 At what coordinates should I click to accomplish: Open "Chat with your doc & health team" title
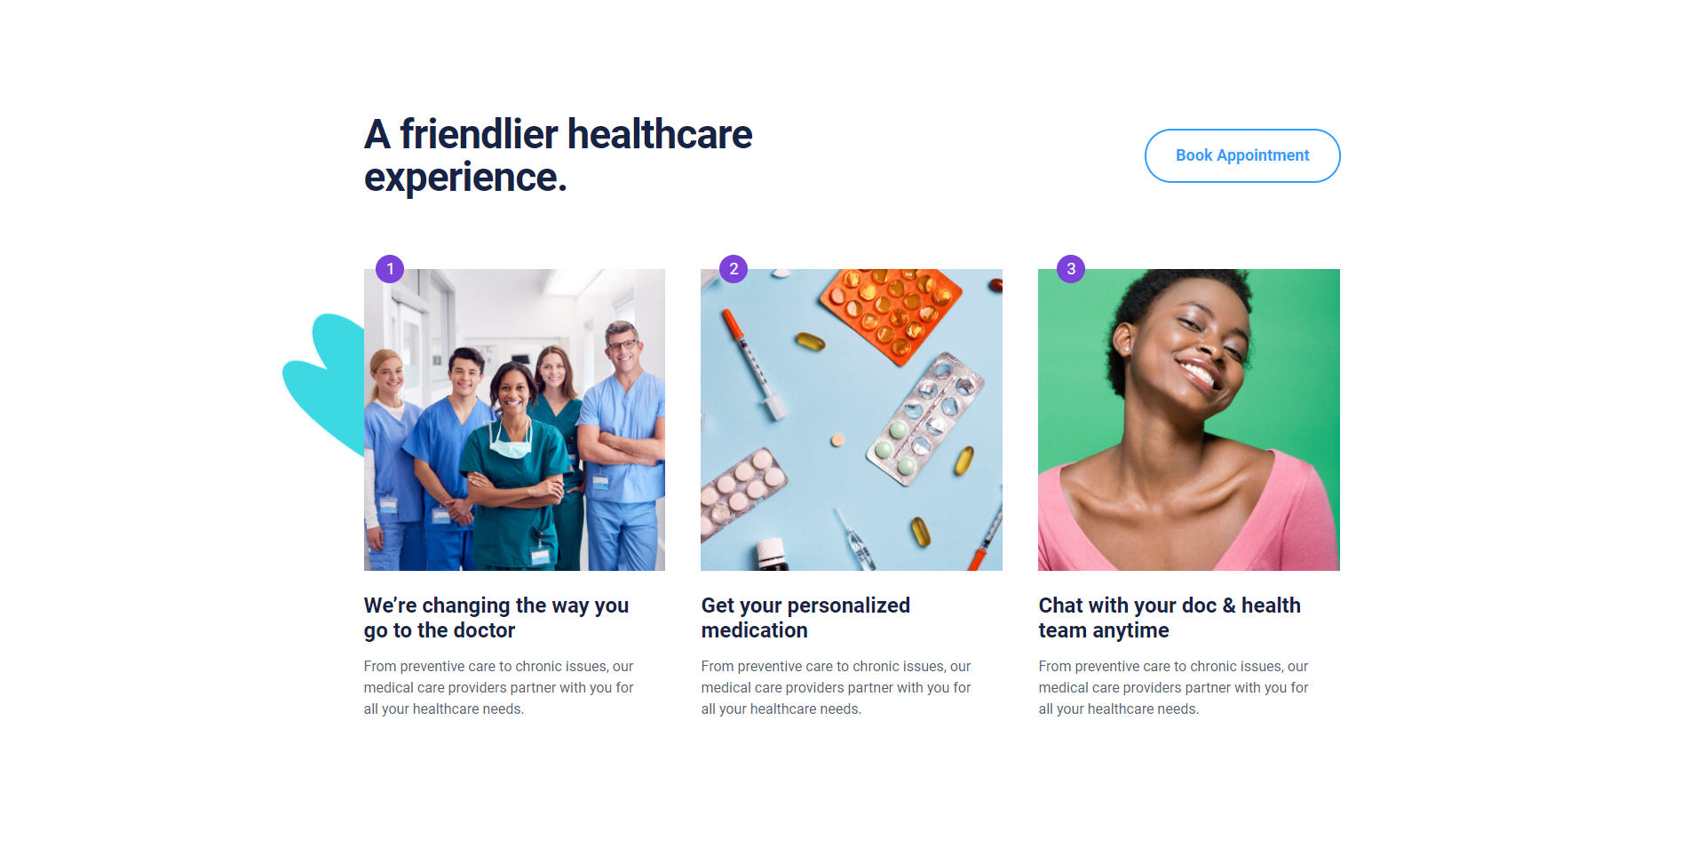pos(1169,617)
